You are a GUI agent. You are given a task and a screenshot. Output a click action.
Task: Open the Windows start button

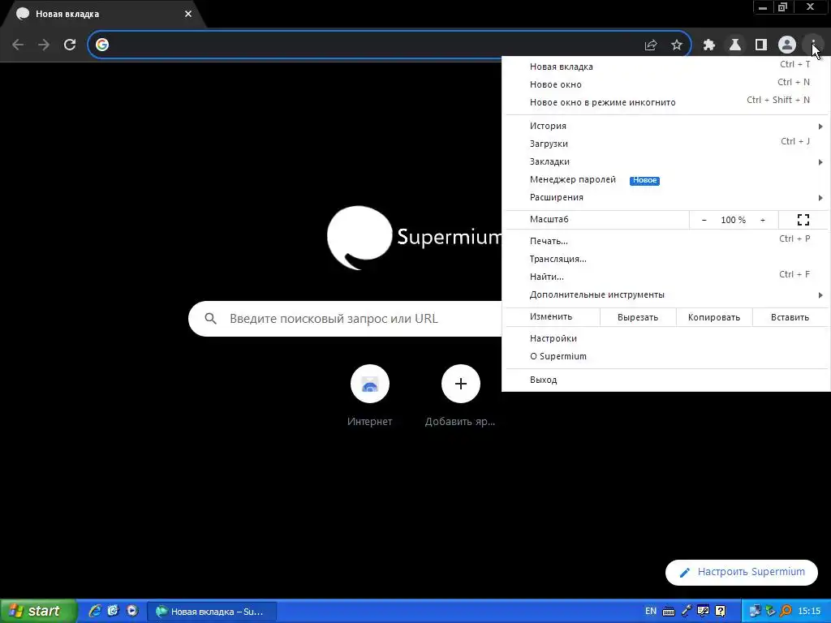pos(38,611)
